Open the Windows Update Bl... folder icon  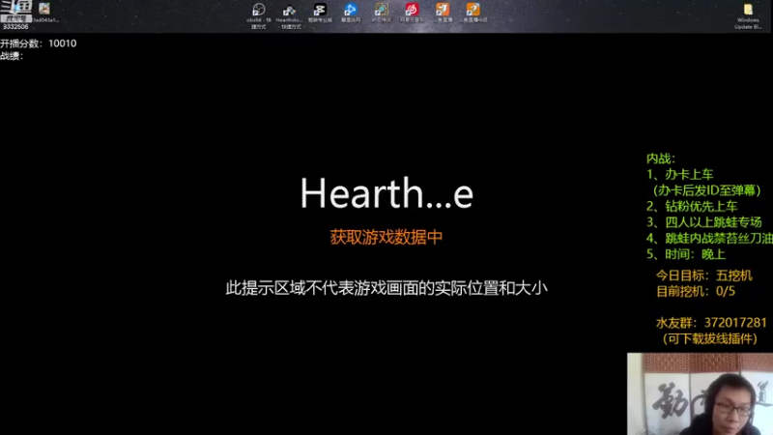(748, 15)
